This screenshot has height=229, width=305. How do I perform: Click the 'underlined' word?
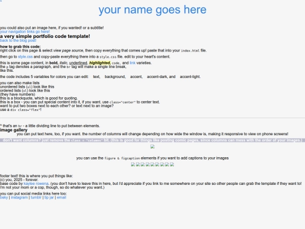[x=78, y=63]
